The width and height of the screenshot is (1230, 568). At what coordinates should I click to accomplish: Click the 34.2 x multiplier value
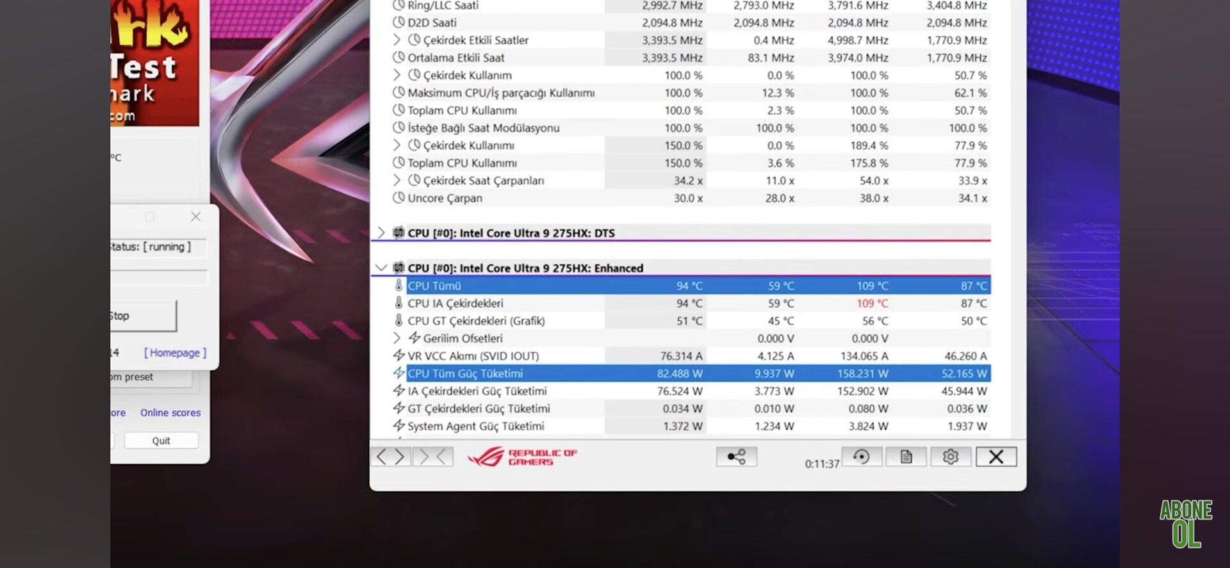(x=688, y=180)
